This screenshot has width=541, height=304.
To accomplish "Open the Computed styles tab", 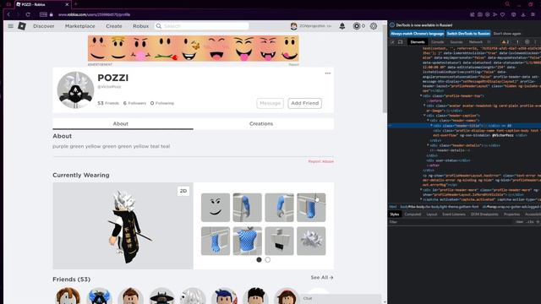I will (x=413, y=214).
